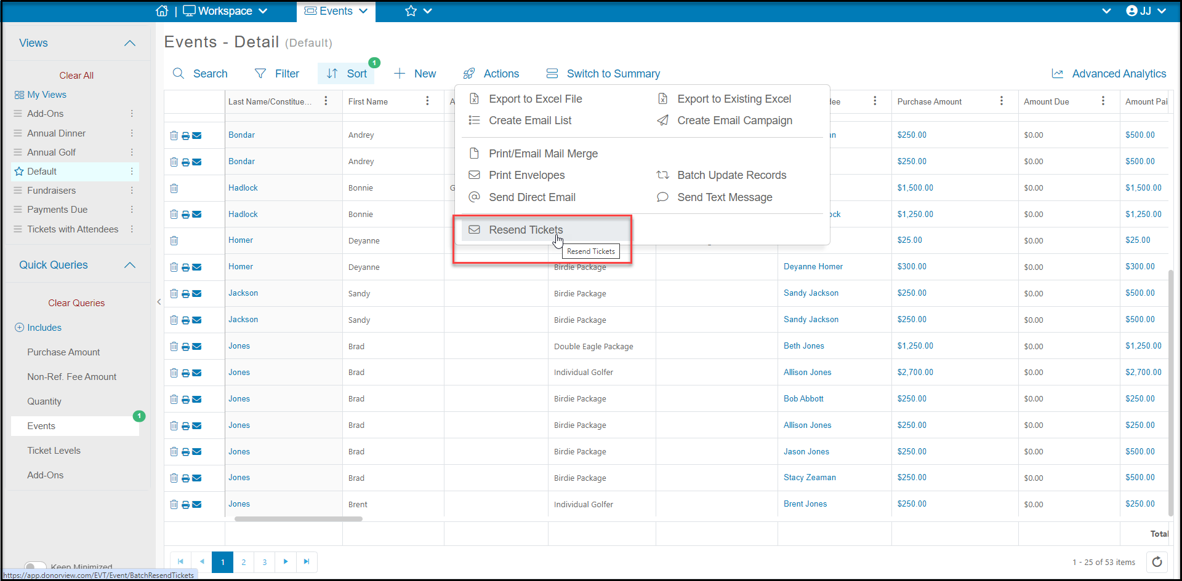This screenshot has height=581, width=1182.
Task: Collapse the left sidebar arrow
Action: [159, 302]
